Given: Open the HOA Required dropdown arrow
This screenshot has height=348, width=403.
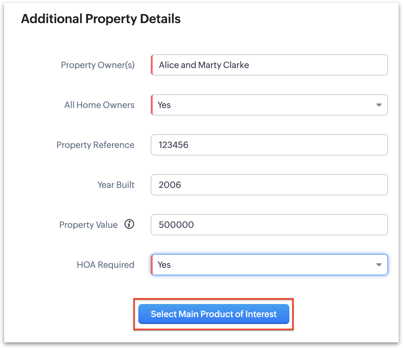Looking at the screenshot, I should coord(379,265).
